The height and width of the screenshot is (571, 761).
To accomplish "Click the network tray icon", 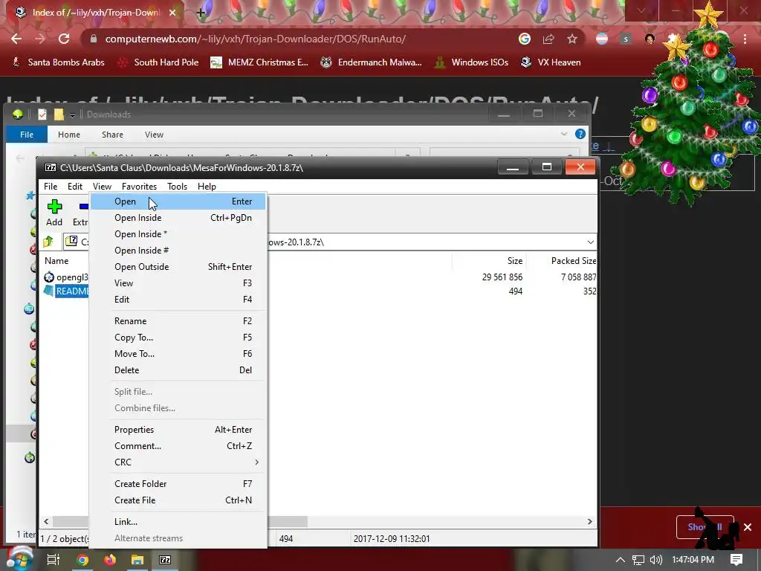I will pyautogui.click(x=638, y=560).
